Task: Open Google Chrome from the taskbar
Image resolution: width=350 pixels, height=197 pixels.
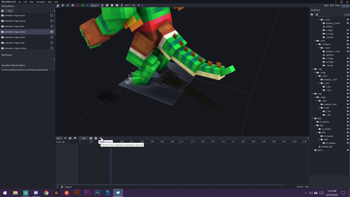Action: click(46, 193)
